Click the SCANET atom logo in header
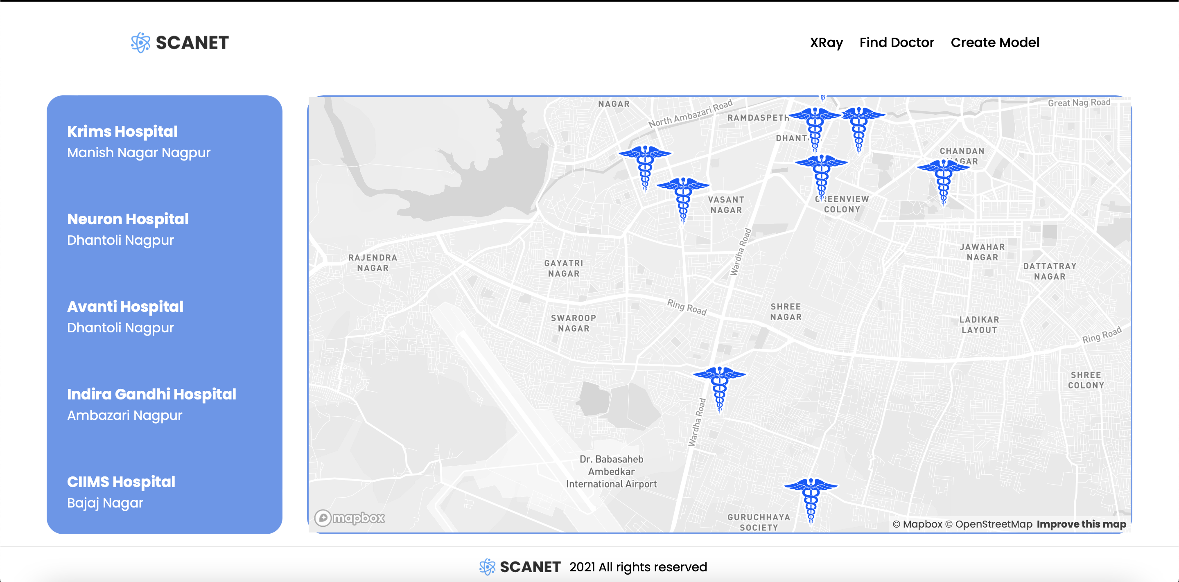The image size is (1179, 582). click(x=140, y=43)
